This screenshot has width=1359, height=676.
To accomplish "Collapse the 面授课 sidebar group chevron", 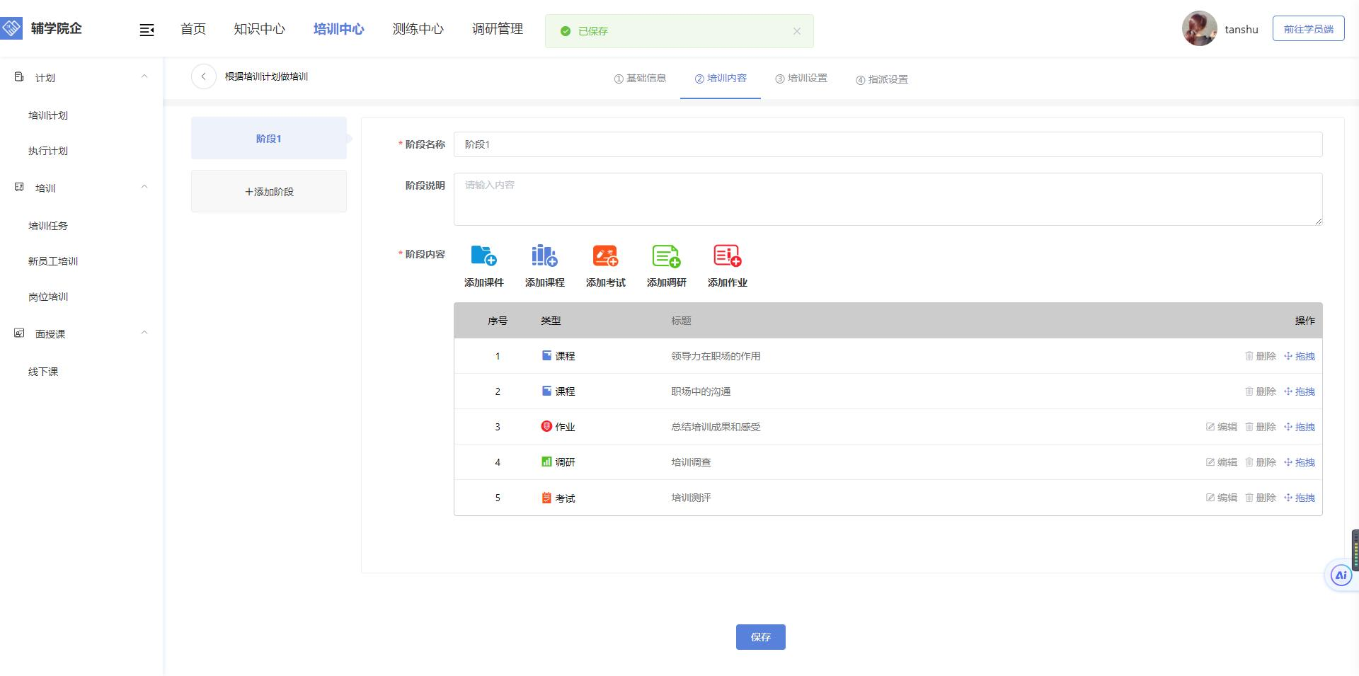I will (144, 333).
